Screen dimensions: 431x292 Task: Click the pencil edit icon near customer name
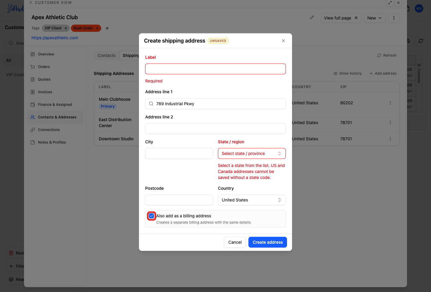[x=312, y=18]
